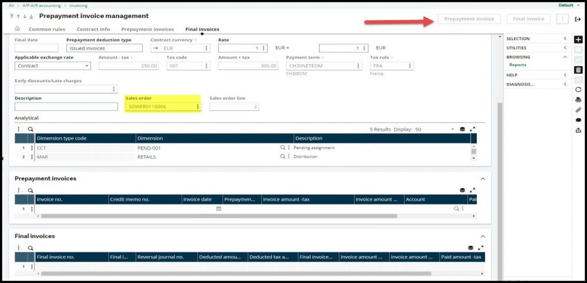This screenshot has height=283, width=587.
Task: Click the New record plus icon
Action: [578, 40]
